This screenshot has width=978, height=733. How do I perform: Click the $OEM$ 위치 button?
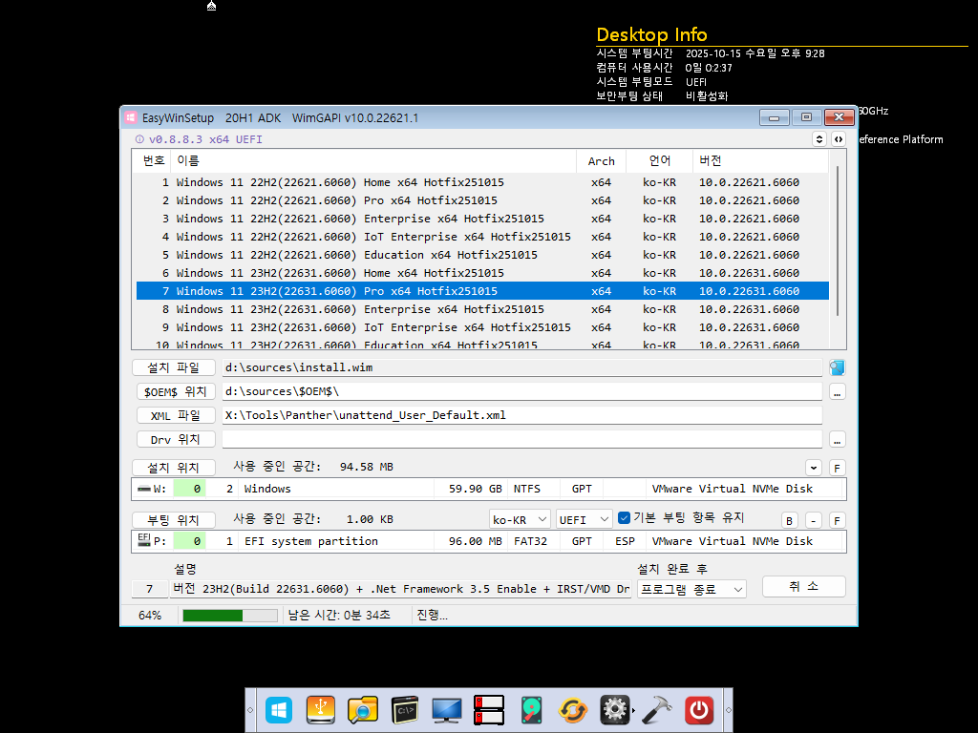tap(176, 391)
